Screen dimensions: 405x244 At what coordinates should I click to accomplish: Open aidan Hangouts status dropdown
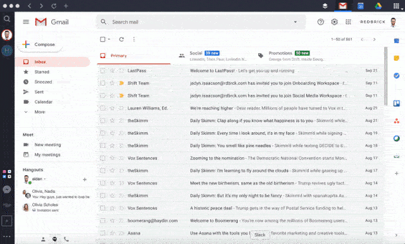tap(45, 179)
